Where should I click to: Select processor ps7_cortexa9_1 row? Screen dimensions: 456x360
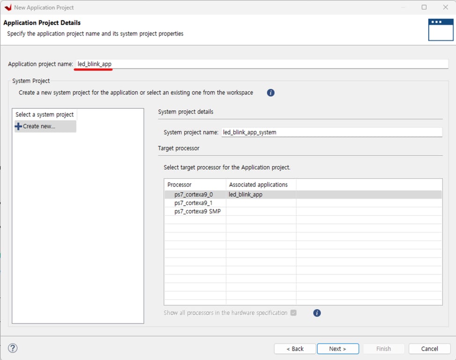303,203
